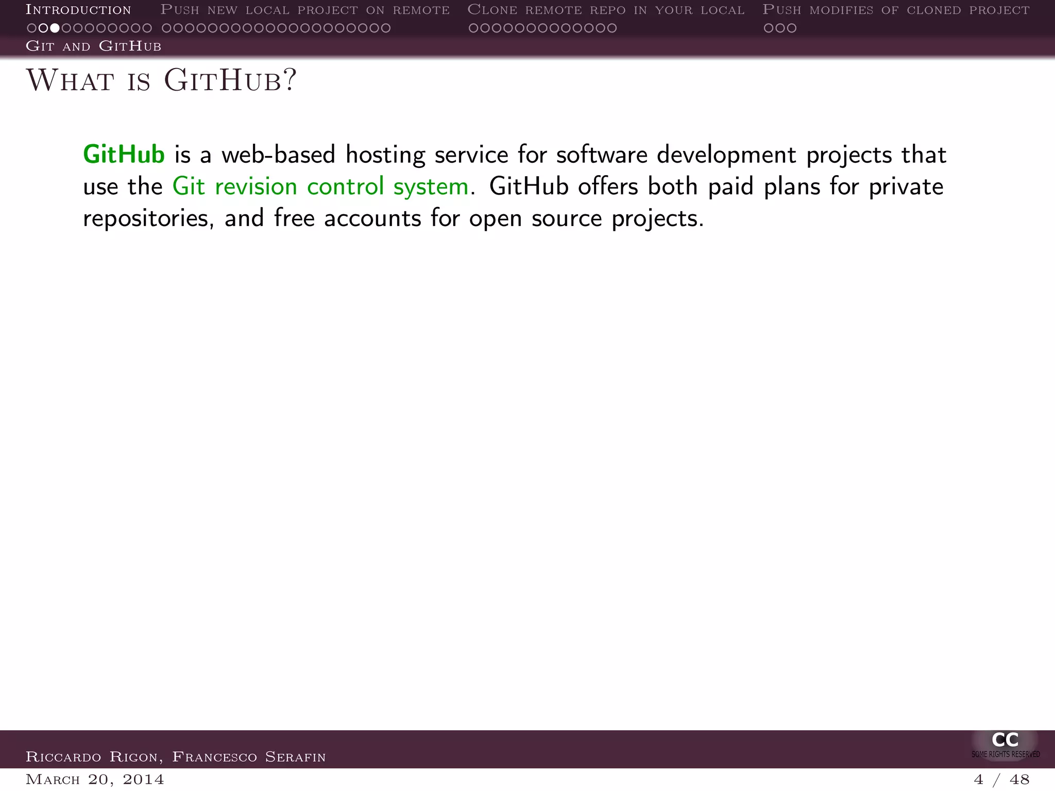The image size is (1055, 791).
Task: Click the filled current-slide navigation dot
Action: click(55, 28)
